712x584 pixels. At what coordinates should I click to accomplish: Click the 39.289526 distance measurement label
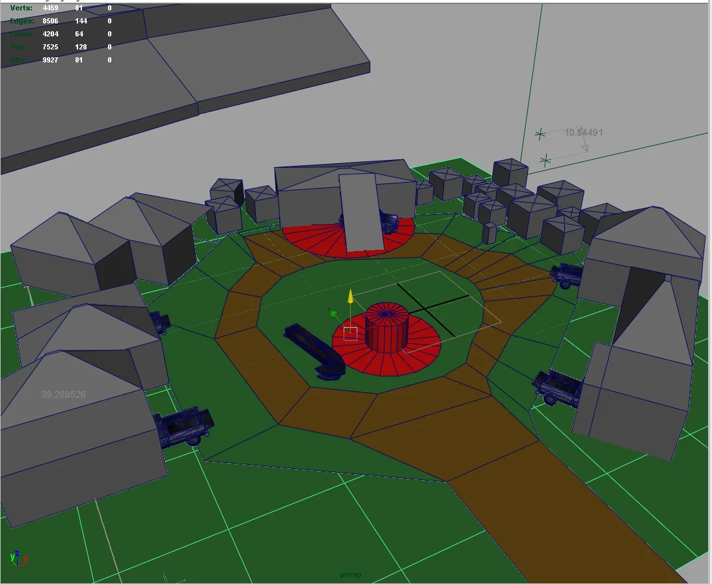[x=62, y=395]
